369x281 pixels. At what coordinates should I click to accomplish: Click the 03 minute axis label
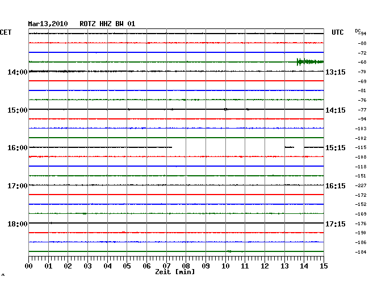pyautogui.click(x=87, y=266)
